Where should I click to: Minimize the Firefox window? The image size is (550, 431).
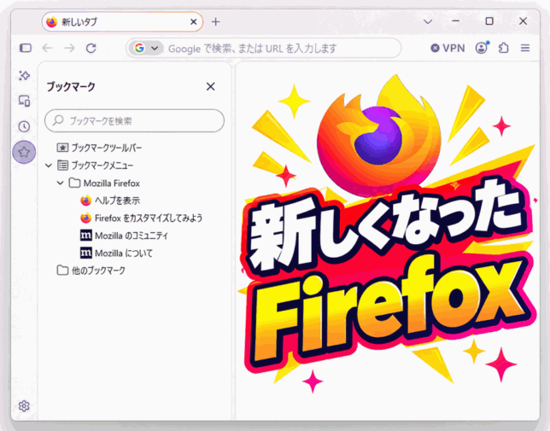456,21
